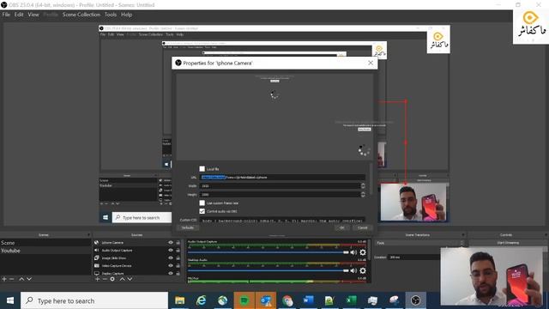Enable Use custom frame rate checkbox
Screen dimensions: 549x309
coord(202,203)
